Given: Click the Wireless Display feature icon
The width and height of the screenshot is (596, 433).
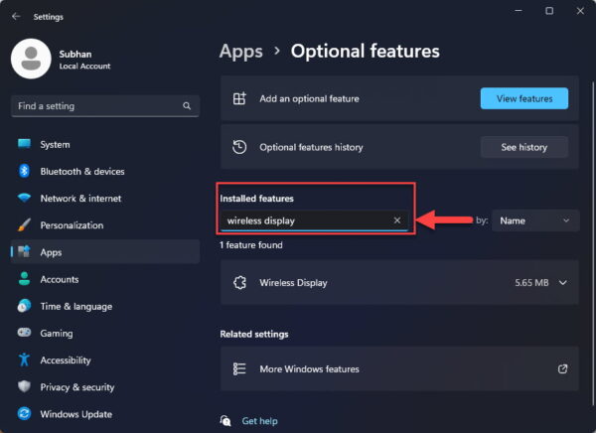Looking at the screenshot, I should coord(238,283).
